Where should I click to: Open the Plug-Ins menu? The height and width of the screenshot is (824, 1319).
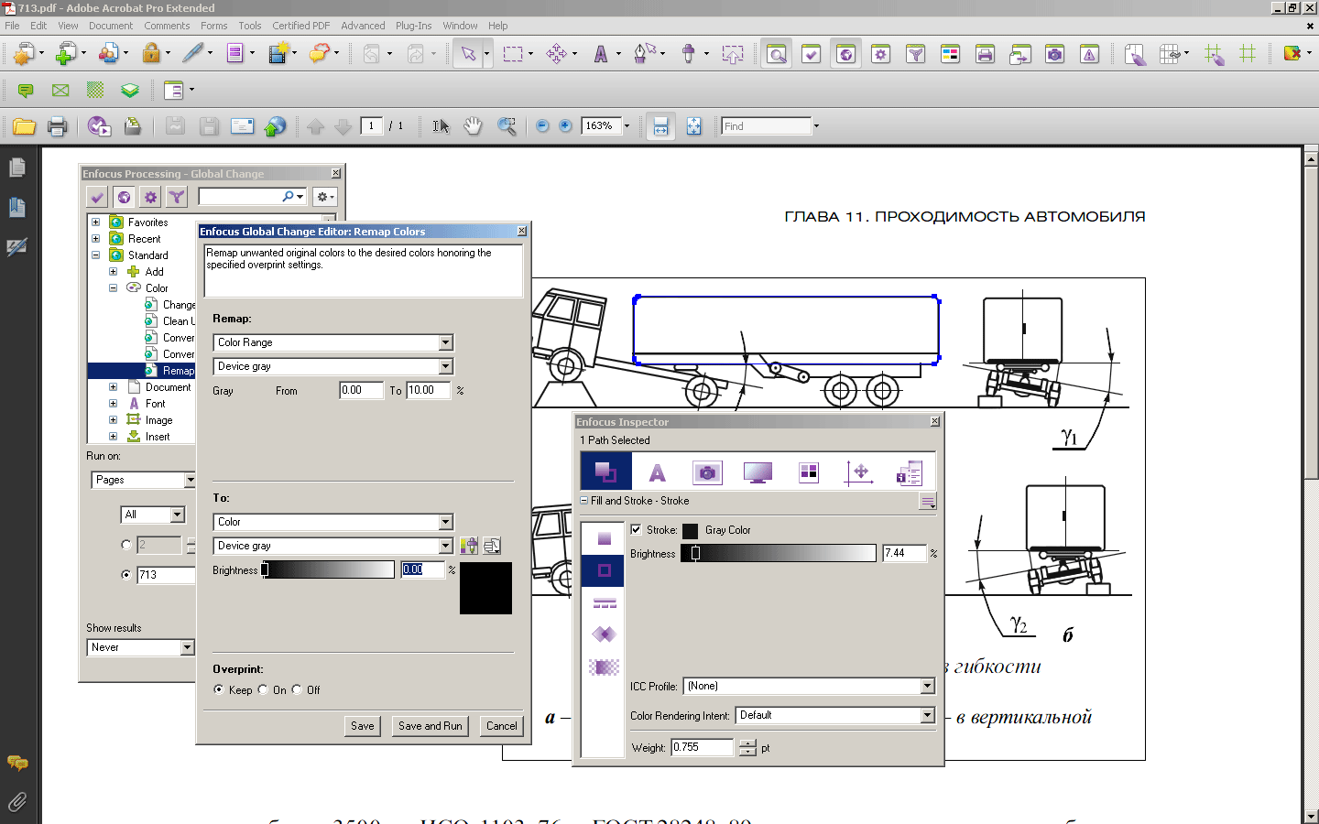(x=413, y=26)
